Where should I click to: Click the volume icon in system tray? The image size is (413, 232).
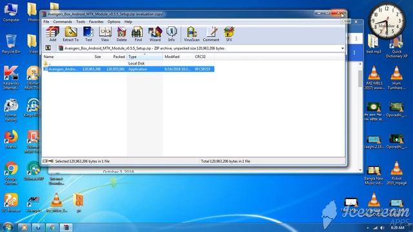382,227
